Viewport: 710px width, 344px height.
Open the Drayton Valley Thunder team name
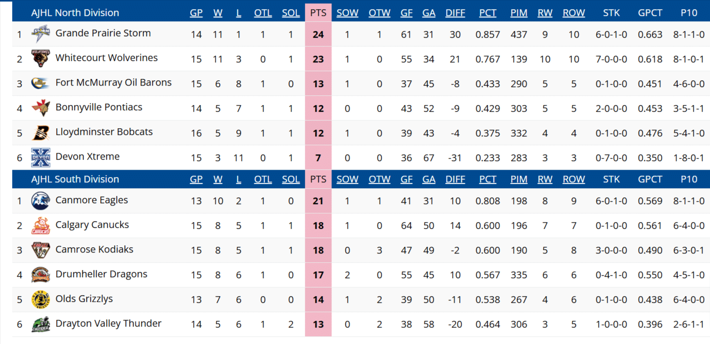point(108,324)
